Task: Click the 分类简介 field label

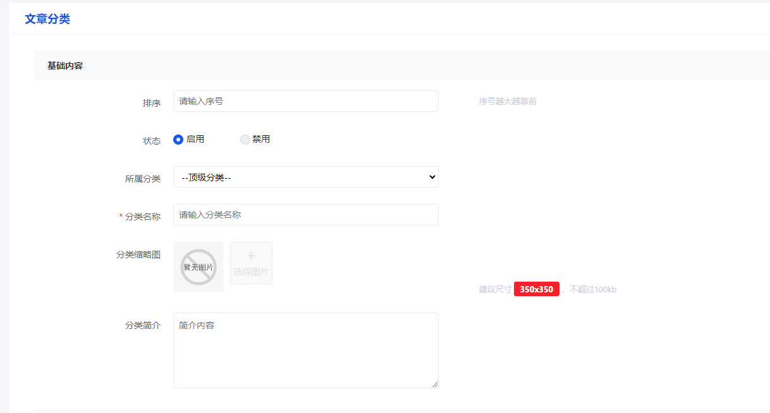Action: point(143,325)
